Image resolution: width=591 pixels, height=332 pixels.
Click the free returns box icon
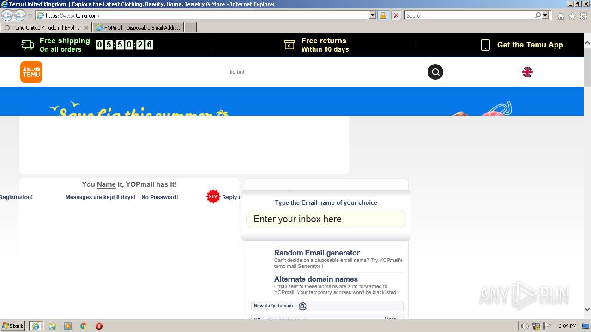[x=289, y=45]
